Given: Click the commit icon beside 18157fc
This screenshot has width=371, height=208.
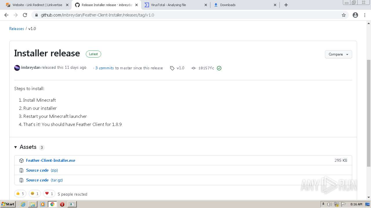Looking at the screenshot, I should (x=194, y=68).
